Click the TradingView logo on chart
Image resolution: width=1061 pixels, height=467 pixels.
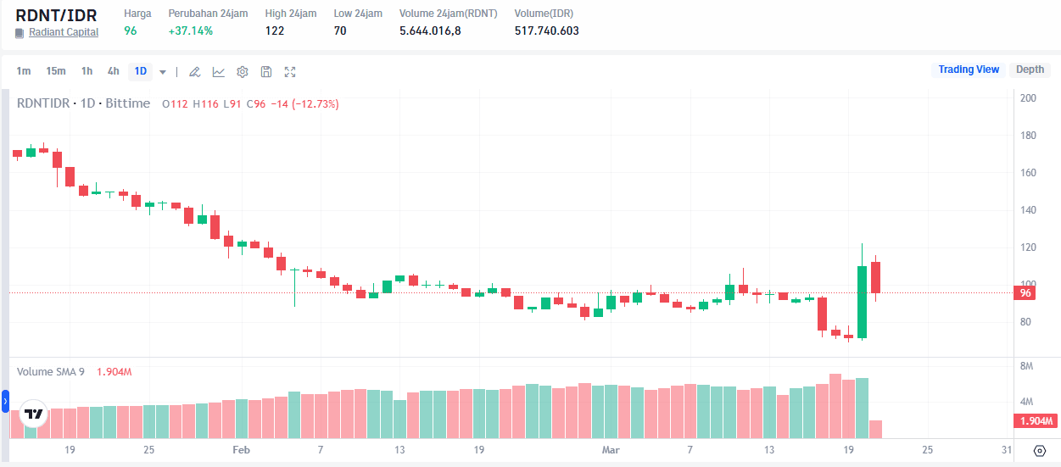coord(34,414)
